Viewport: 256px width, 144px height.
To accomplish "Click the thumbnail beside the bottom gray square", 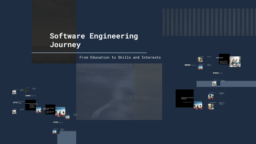I will coord(55,132).
